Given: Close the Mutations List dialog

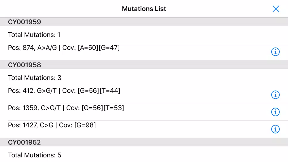Looking at the screenshot, I should (276, 9).
